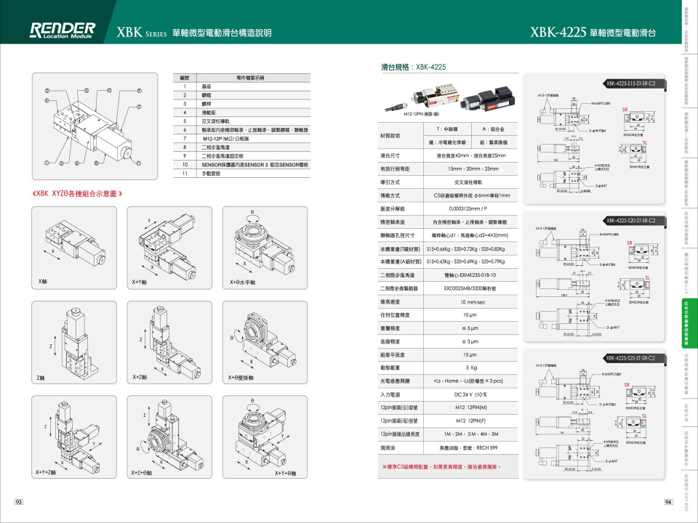This screenshot has height=523, width=698.
Task: Click the 滑台規格 XBK-4225 heading
Action: pos(414,67)
